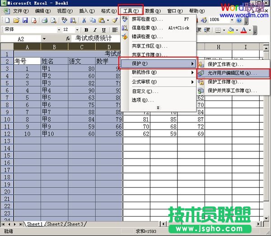Viewport: 271px width, 236px height.
Task: Click the Permission document icon
Action: tap(34, 20)
